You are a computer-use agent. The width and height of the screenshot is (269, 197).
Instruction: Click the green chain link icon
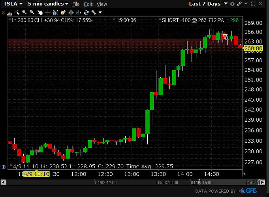click(239, 4)
